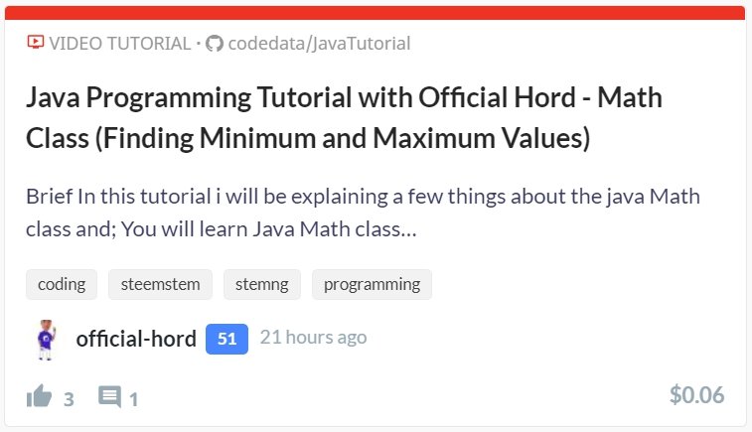Click the VIDEO TUTORIAL category label

click(x=119, y=43)
